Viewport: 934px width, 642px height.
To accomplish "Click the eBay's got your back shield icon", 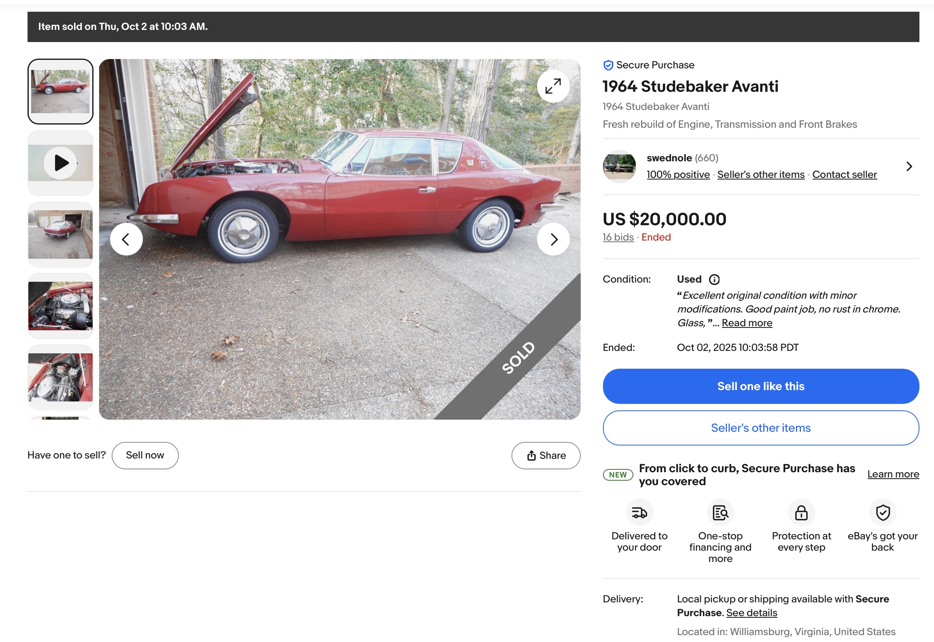I will coord(883,513).
